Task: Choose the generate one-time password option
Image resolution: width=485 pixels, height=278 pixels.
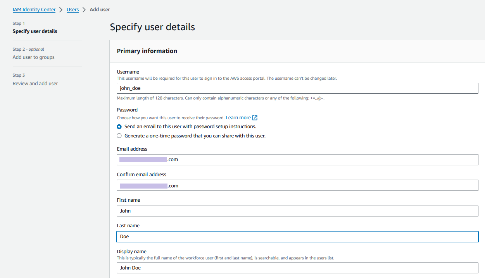Action: point(119,136)
